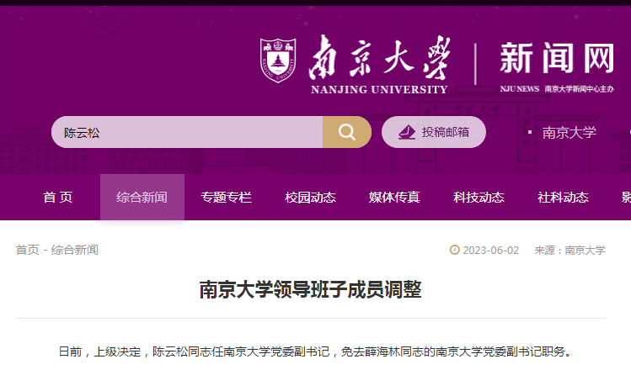631x391 pixels.
Task: Open the 科技动态 navigation item
Action: [479, 198]
